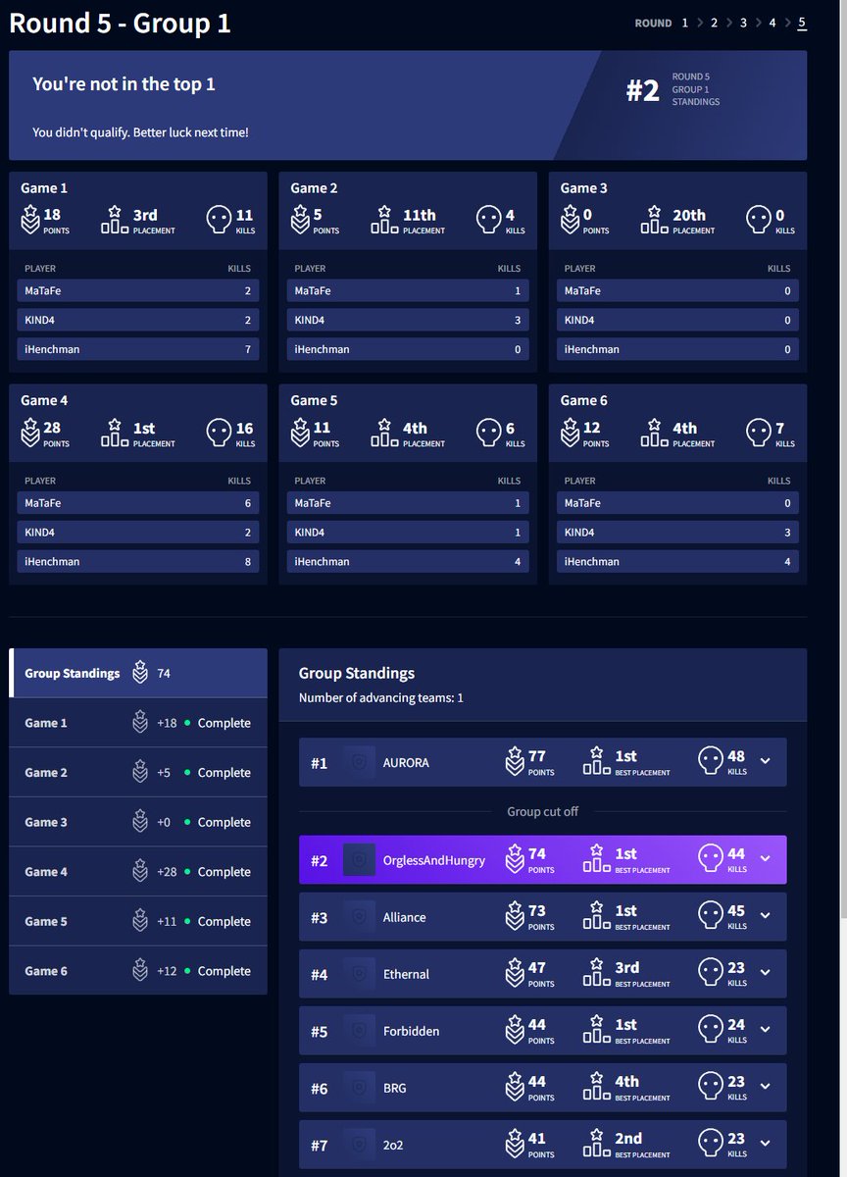This screenshot has height=1177, width=847.
Task: Open the Game 6 sidebar tab
Action: [138, 971]
